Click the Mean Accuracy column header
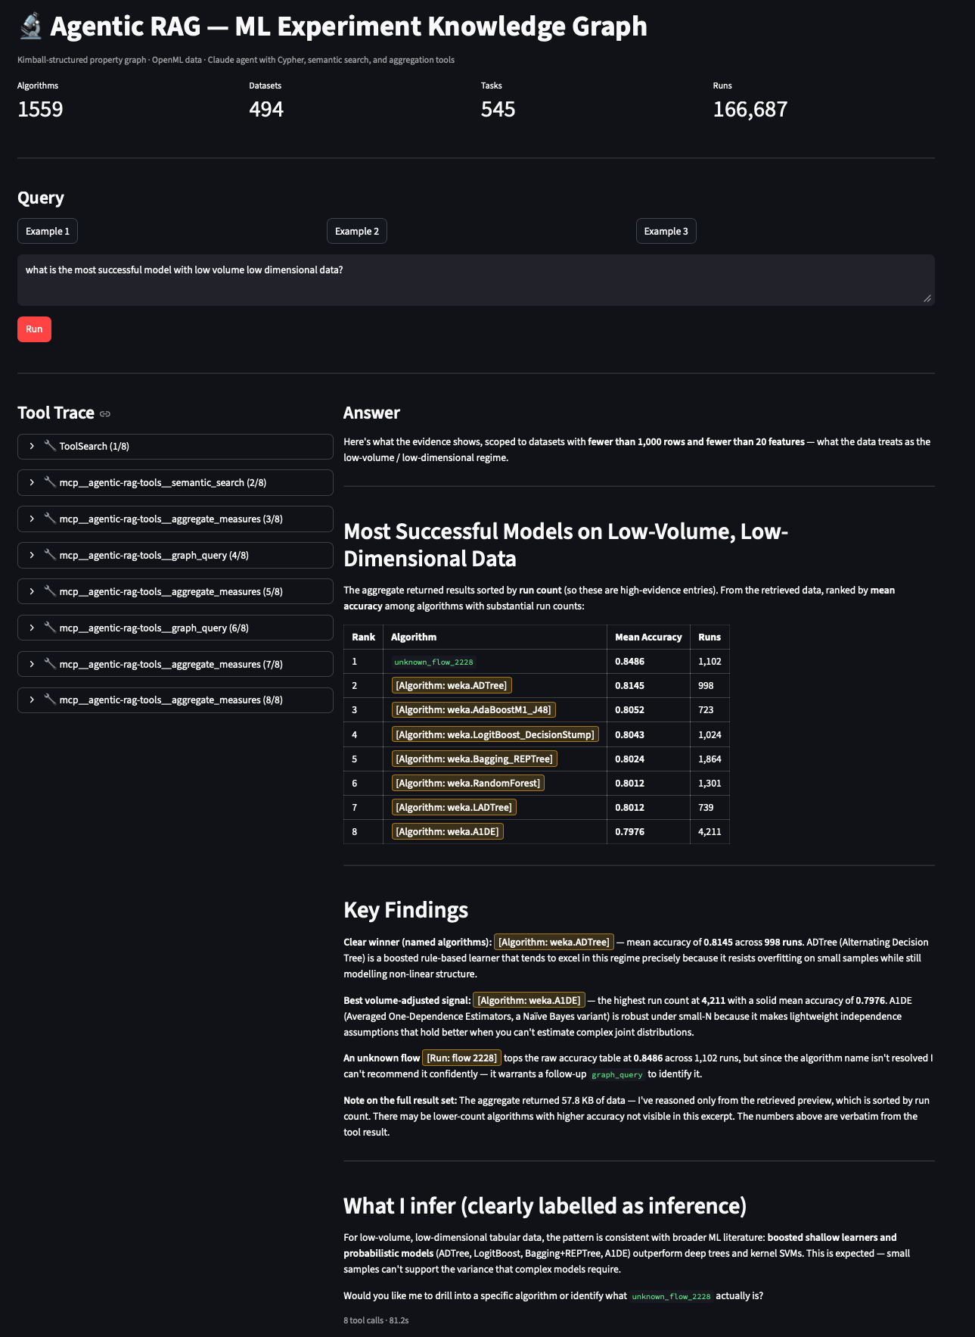The height and width of the screenshot is (1337, 975). (648, 637)
